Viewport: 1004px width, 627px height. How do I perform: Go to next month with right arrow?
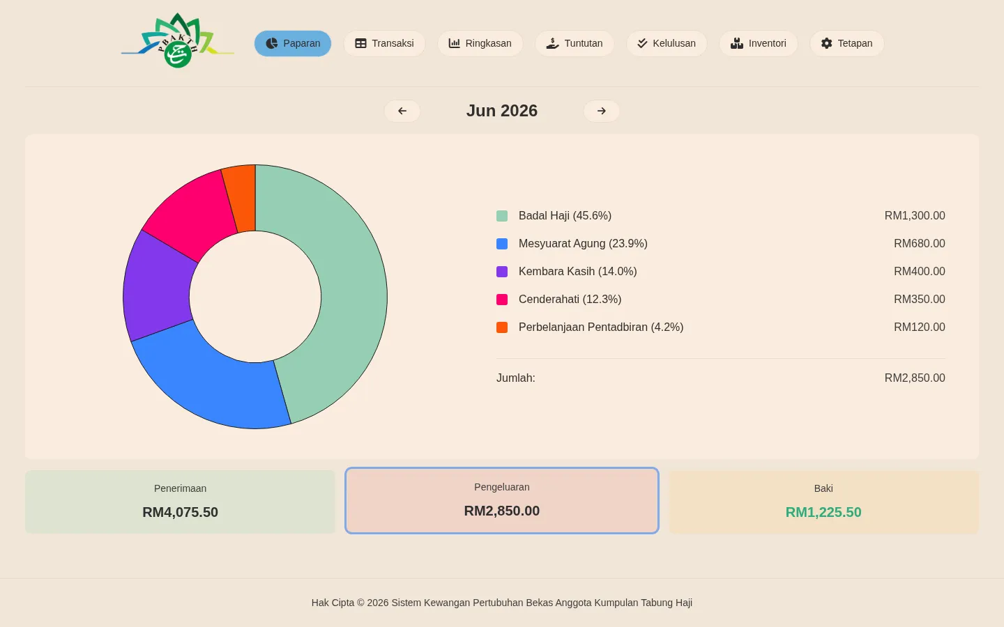[602, 111]
